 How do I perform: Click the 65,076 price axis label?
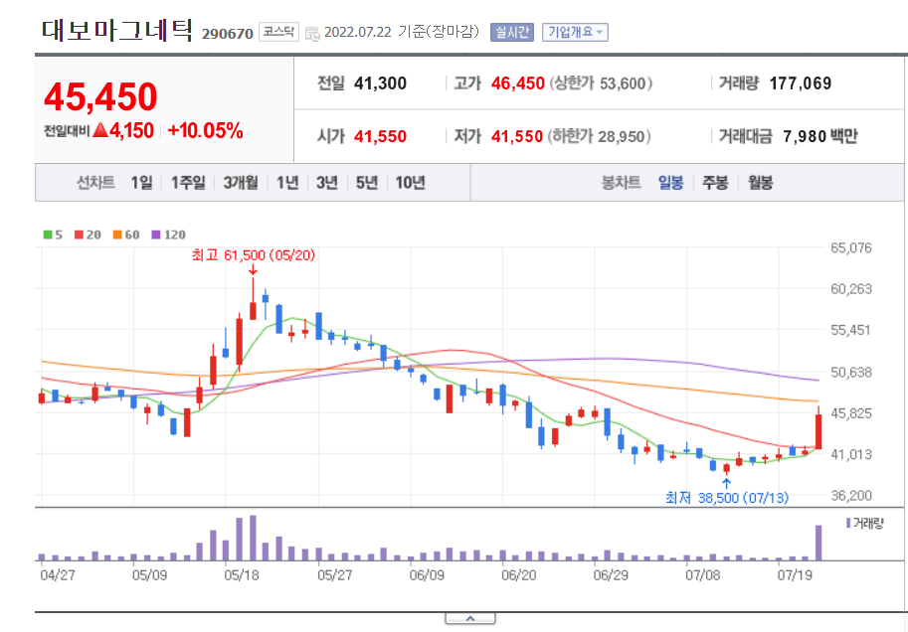click(x=850, y=247)
